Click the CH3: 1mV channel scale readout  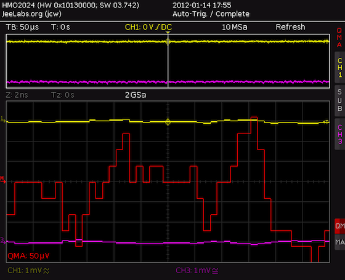click(197, 271)
